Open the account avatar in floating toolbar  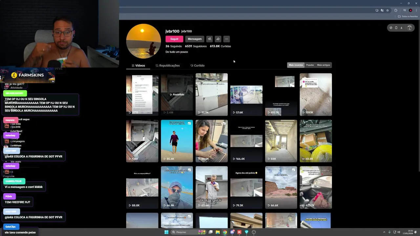[x=409, y=28]
